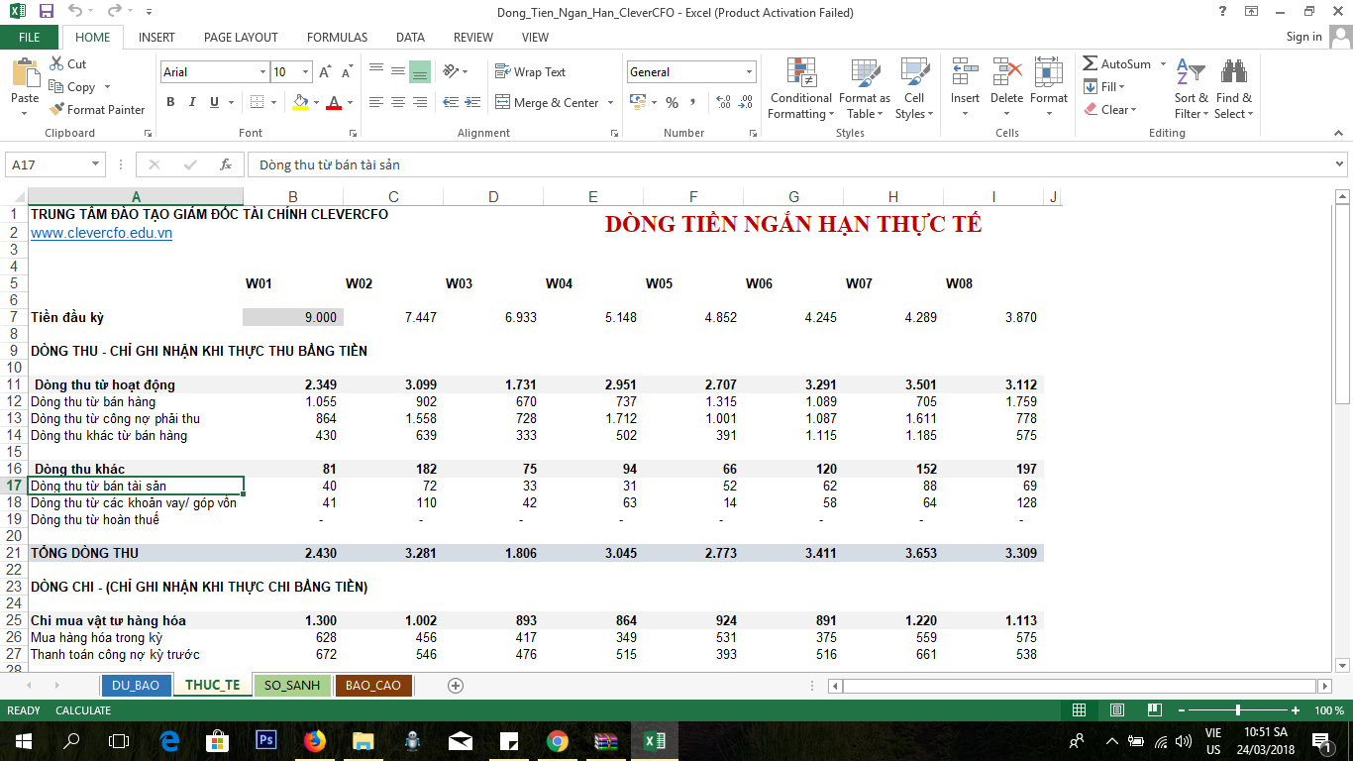Click Sign in at top right
The image size is (1353, 761).
click(1303, 37)
